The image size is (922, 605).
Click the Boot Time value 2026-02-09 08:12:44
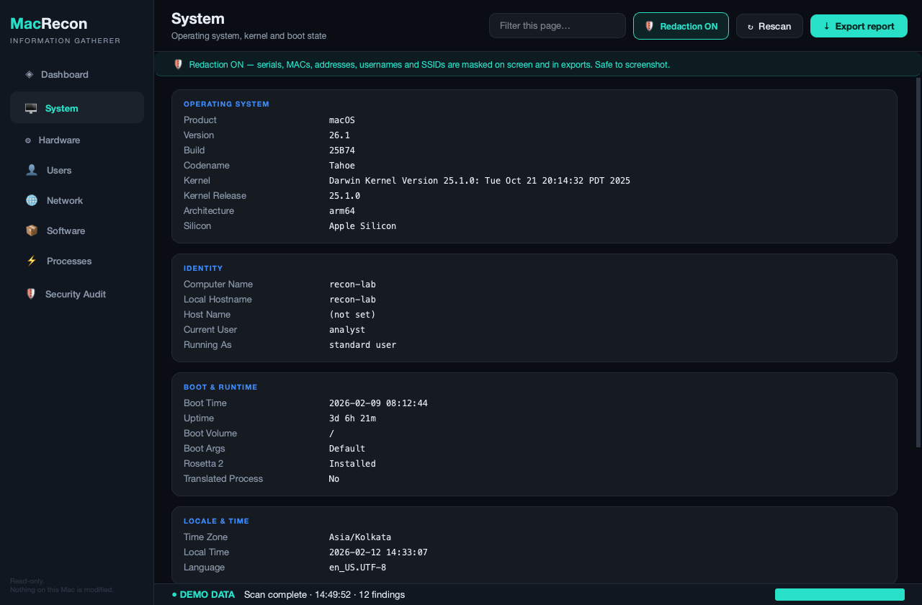[378, 403]
